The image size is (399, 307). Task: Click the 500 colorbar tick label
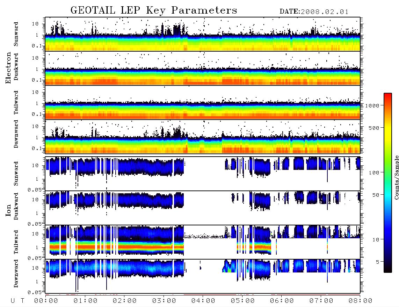click(x=374, y=128)
